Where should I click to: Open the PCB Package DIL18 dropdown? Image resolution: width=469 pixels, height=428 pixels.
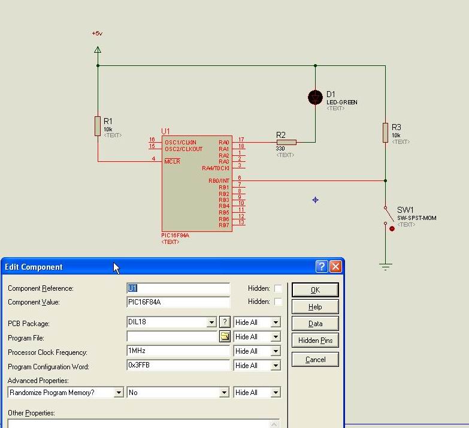pyautogui.click(x=211, y=322)
